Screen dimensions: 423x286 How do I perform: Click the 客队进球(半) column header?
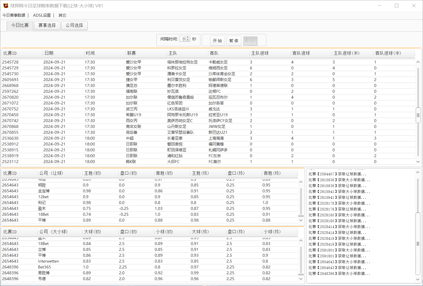(394, 53)
